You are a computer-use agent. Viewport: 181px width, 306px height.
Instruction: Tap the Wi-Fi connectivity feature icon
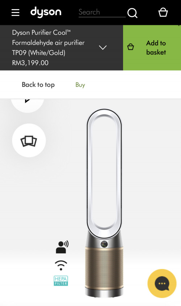[x=61, y=265]
